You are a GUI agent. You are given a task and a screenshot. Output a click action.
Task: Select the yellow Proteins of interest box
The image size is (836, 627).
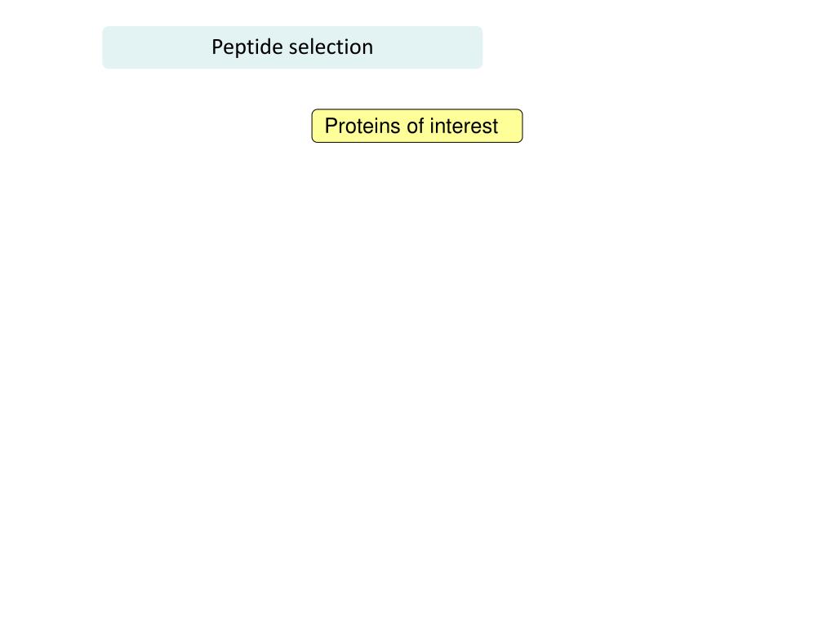[x=417, y=126]
